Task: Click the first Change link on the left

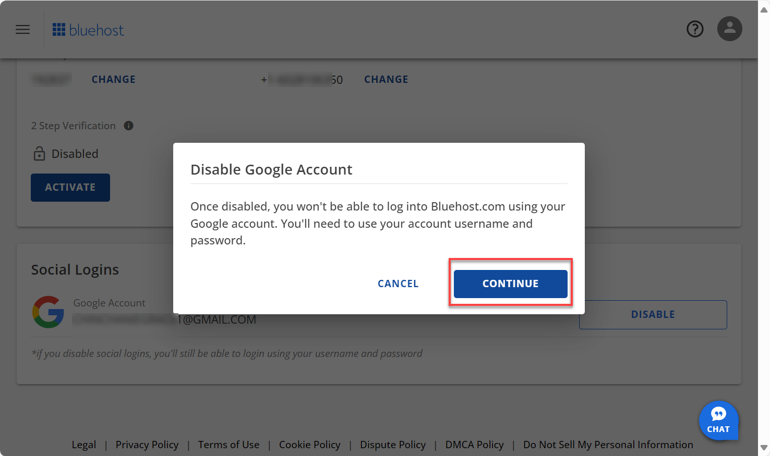Action: [114, 79]
